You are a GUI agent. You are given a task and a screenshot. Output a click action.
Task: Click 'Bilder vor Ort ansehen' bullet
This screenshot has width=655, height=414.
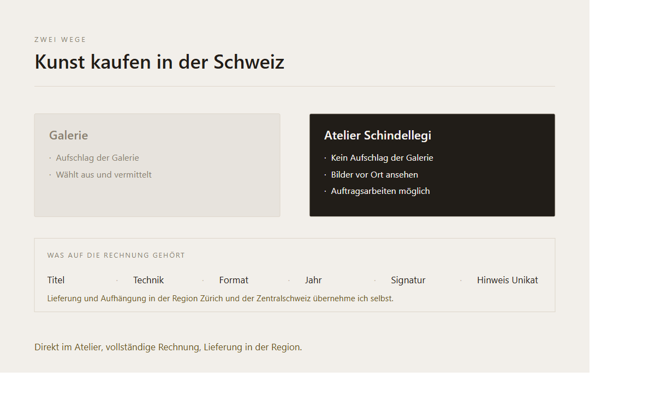click(374, 175)
